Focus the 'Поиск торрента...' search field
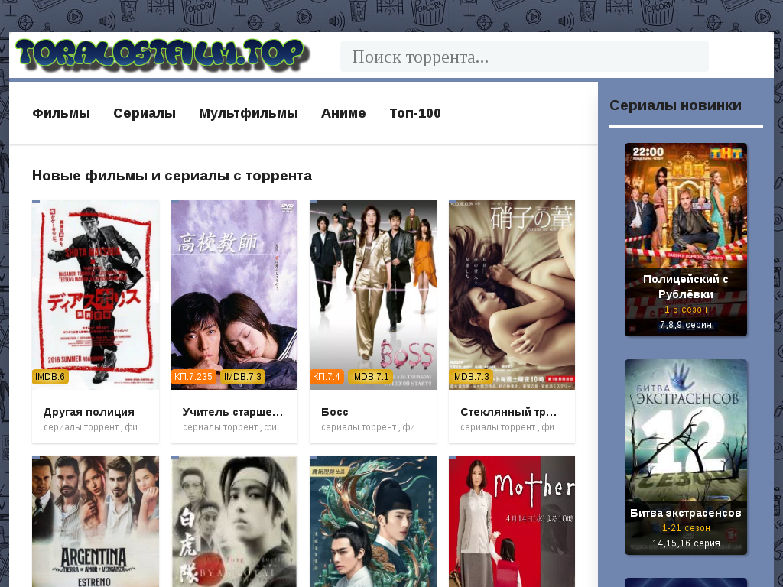The height and width of the screenshot is (587, 783). pos(525,57)
